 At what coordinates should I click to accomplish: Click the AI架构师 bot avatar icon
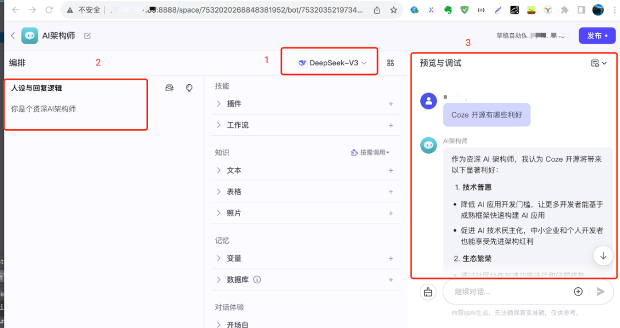coord(30,36)
